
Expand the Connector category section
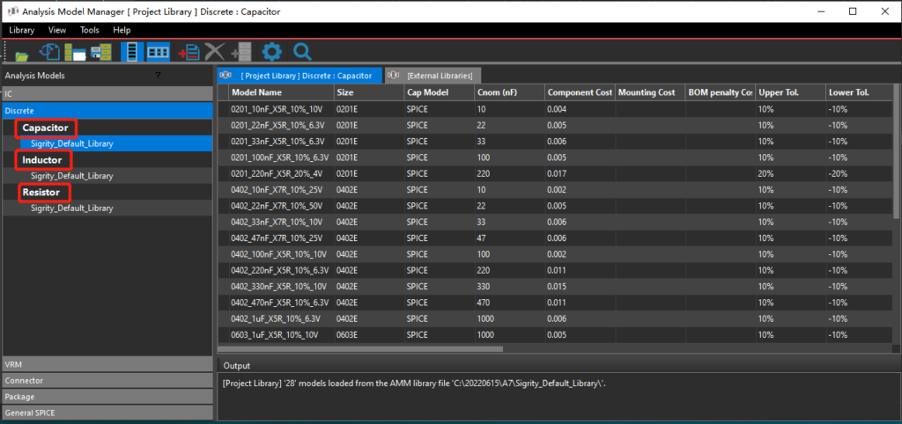[107, 380]
